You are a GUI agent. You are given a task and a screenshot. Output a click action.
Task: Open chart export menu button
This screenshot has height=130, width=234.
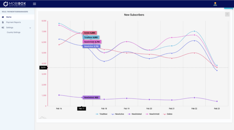coord(227,14)
